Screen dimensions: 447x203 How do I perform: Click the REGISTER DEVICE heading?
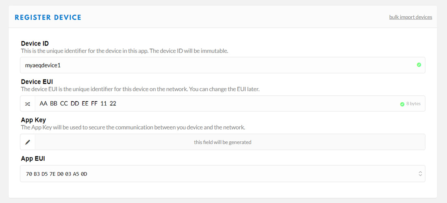48,17
